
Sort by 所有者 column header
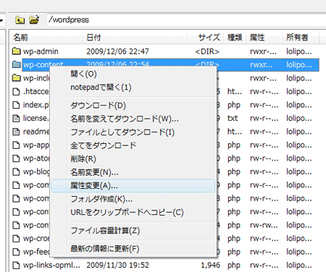(301, 38)
